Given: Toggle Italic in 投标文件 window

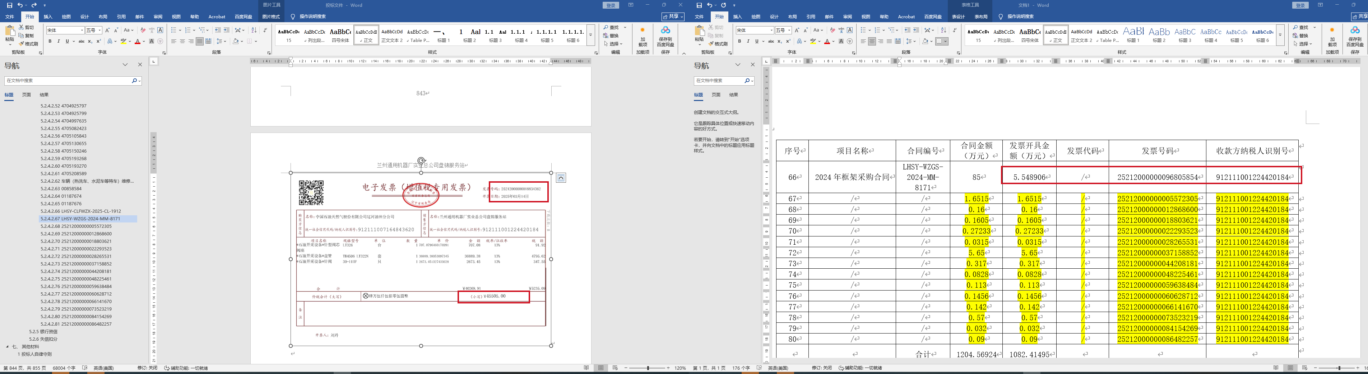Looking at the screenshot, I should [59, 41].
